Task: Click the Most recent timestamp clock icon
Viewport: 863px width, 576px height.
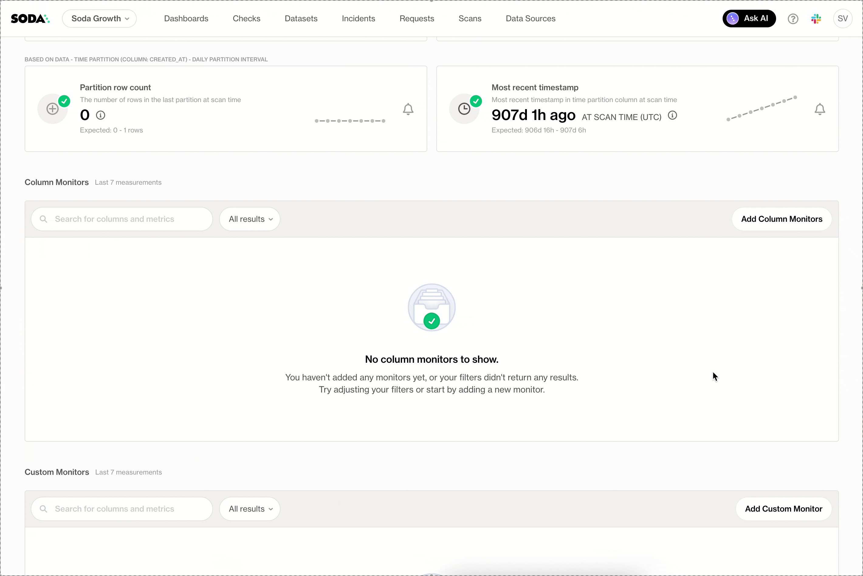Action: click(x=464, y=109)
